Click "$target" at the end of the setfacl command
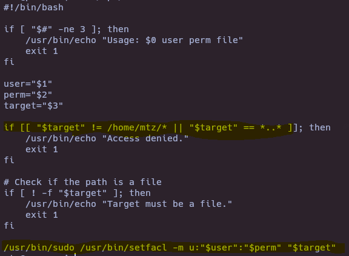349x256 pixels. [311, 248]
